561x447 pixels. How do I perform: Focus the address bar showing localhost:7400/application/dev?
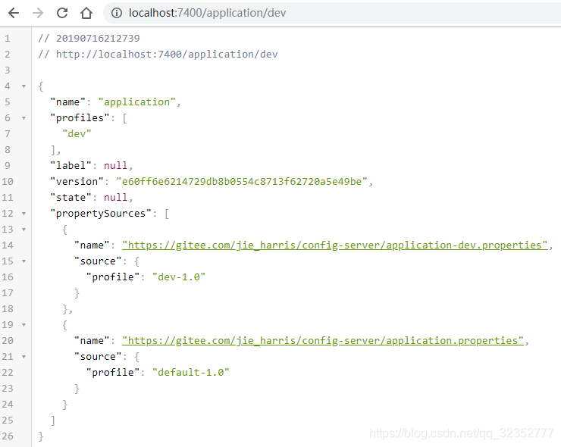pyautogui.click(x=333, y=13)
